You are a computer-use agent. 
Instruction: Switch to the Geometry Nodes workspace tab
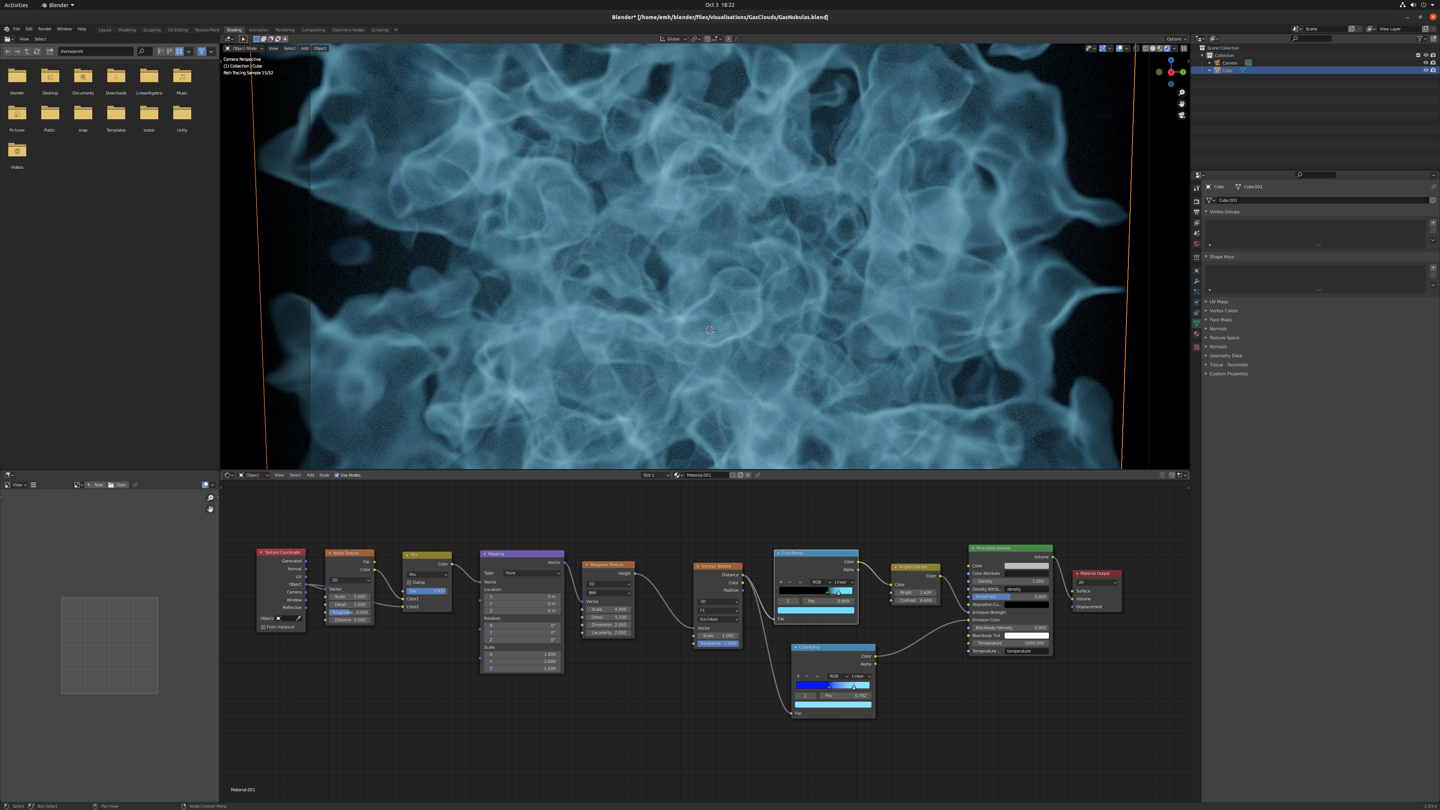click(x=348, y=30)
